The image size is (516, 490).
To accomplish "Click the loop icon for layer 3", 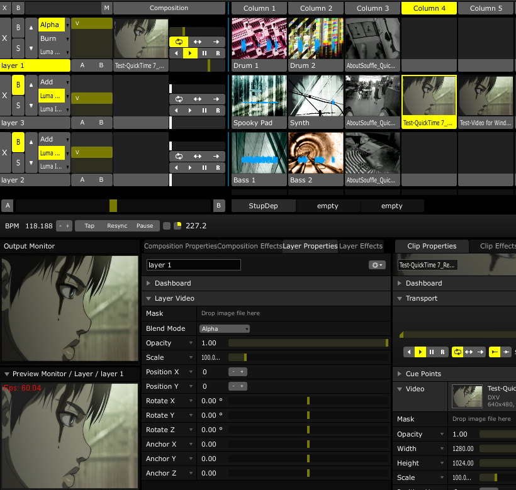I will point(179,99).
